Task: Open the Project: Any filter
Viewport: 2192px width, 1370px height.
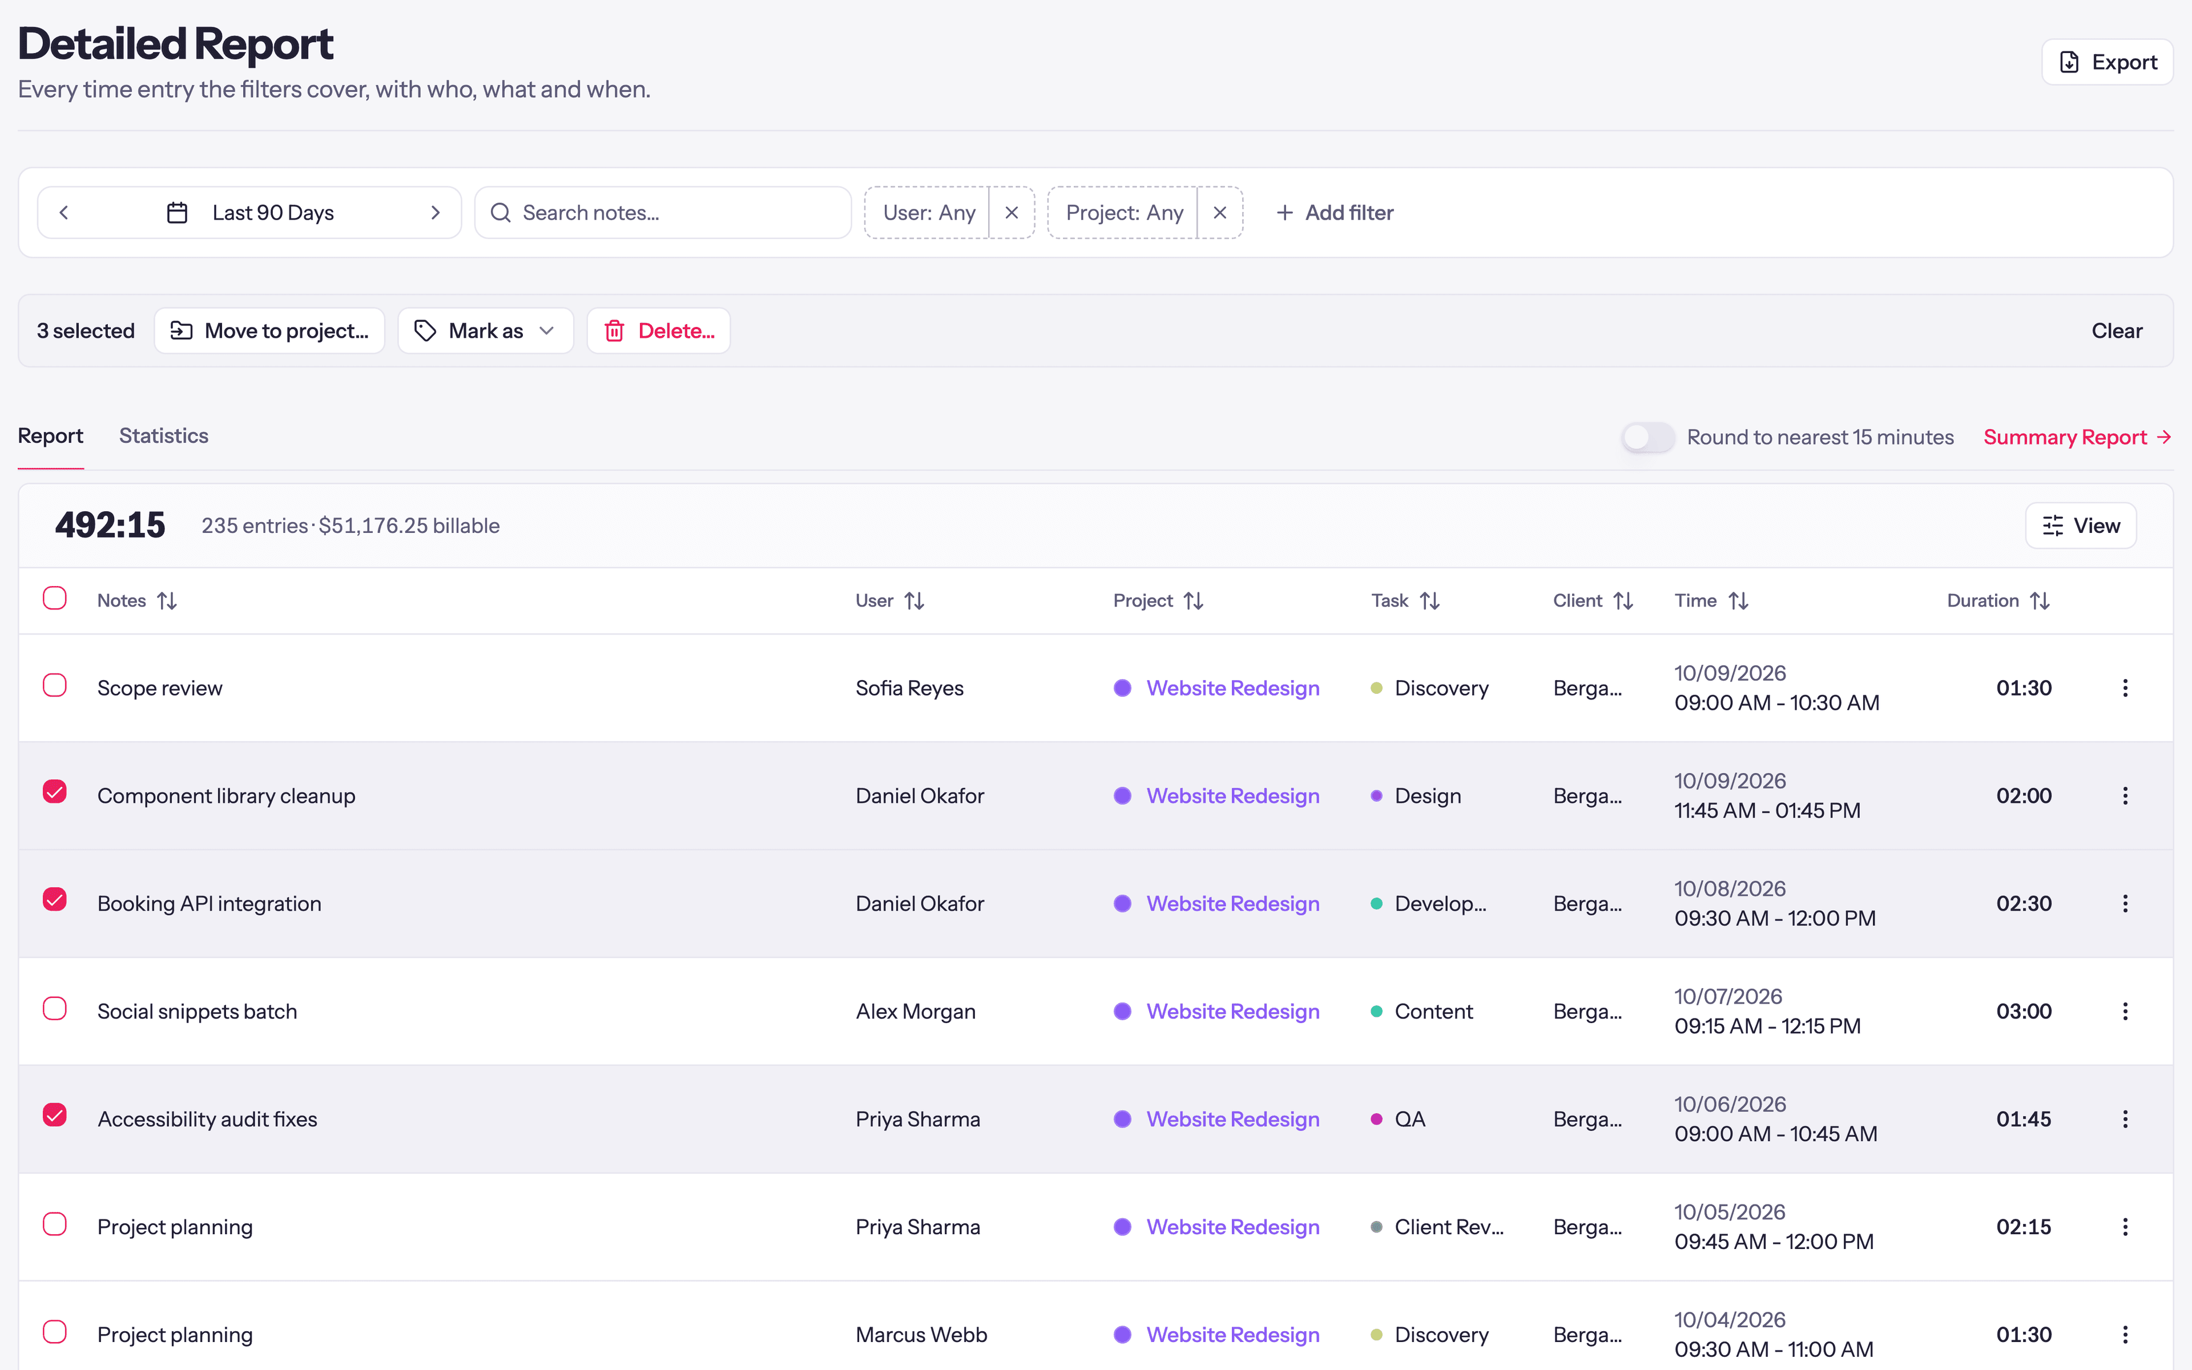Action: click(x=1124, y=213)
